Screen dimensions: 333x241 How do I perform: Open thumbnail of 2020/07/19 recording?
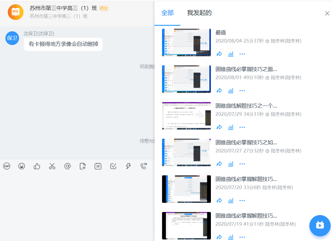pos(186,226)
